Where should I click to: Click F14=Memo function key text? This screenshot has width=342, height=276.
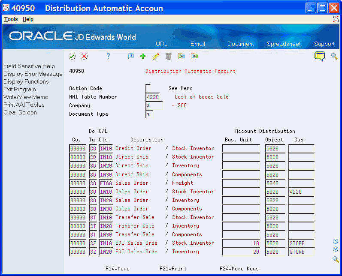[117, 269]
